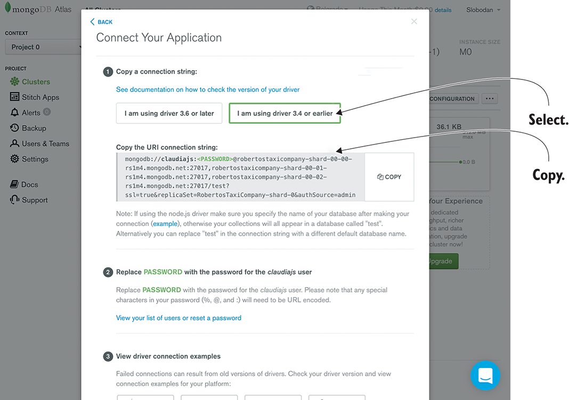Click the Settings gear icon
This screenshot has width=569, height=400.
(14, 159)
